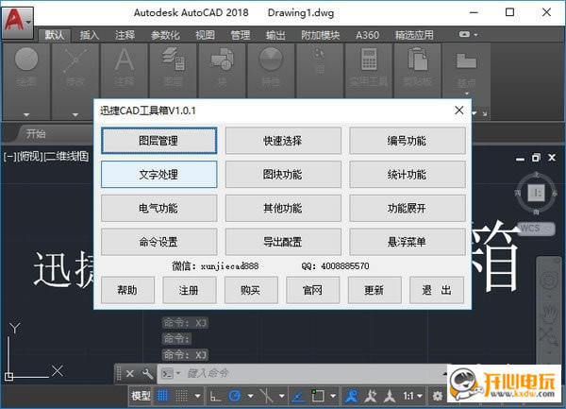The image size is (566, 409).
Task: Open the 块 (Block) ribbon panel
Action: click(223, 69)
